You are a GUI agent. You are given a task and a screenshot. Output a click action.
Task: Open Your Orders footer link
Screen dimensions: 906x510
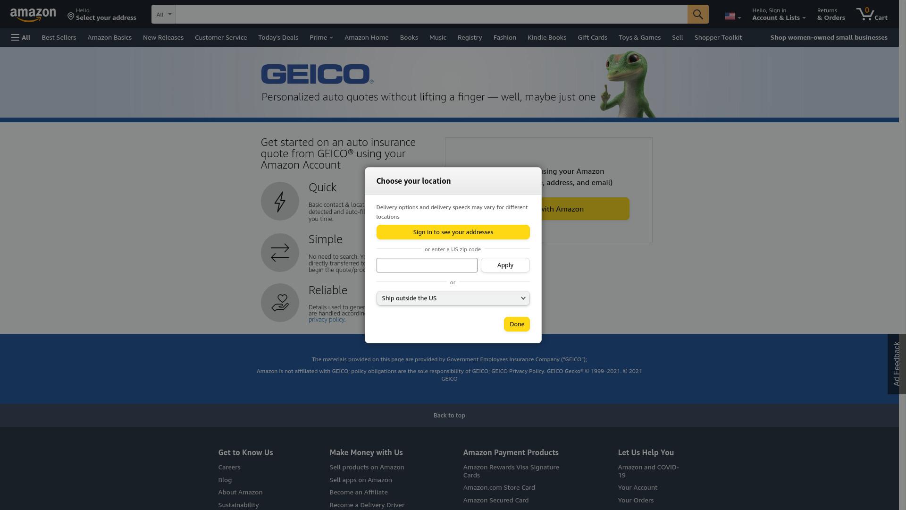point(636,500)
